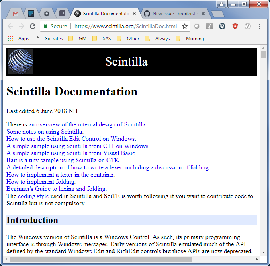Click the Introduction section heading
Screen dimensions: 270x266
32,220
